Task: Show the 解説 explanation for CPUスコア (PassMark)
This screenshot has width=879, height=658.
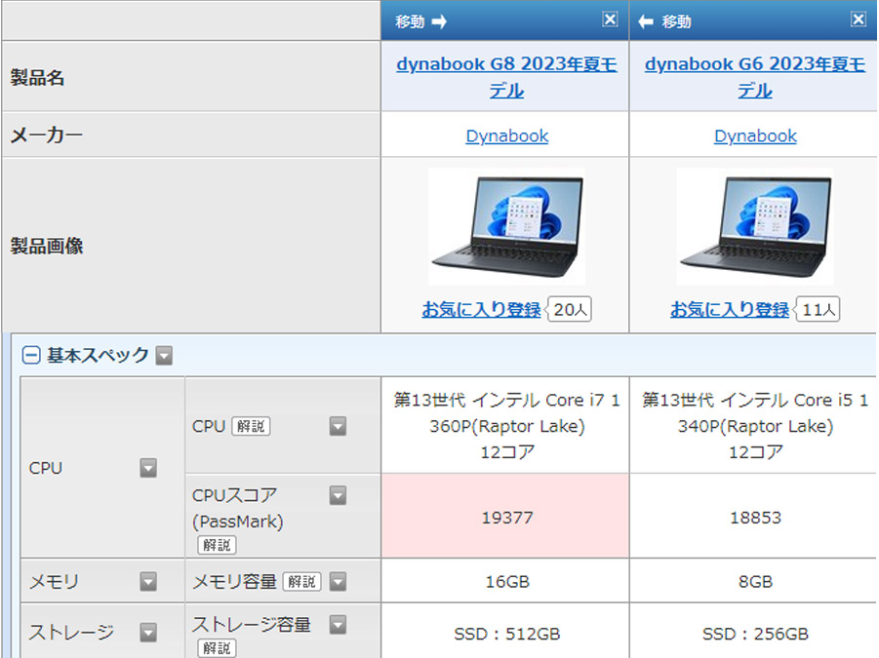Action: pyautogui.click(x=217, y=545)
